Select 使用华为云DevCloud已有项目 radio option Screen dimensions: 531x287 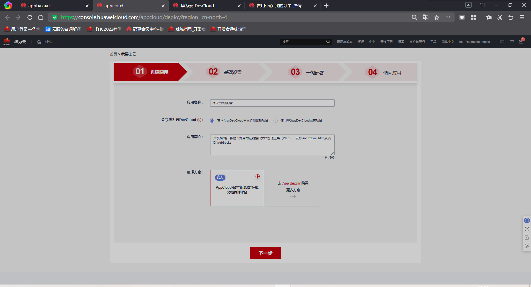point(275,120)
